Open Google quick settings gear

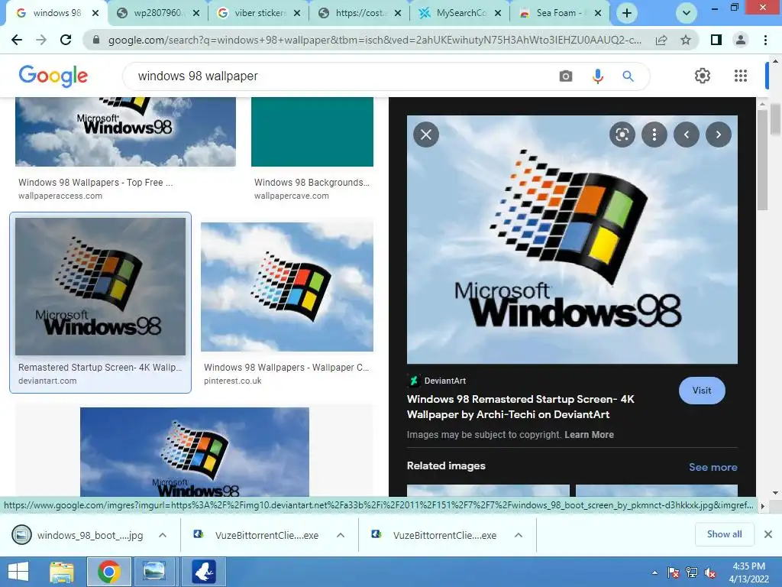(x=703, y=76)
